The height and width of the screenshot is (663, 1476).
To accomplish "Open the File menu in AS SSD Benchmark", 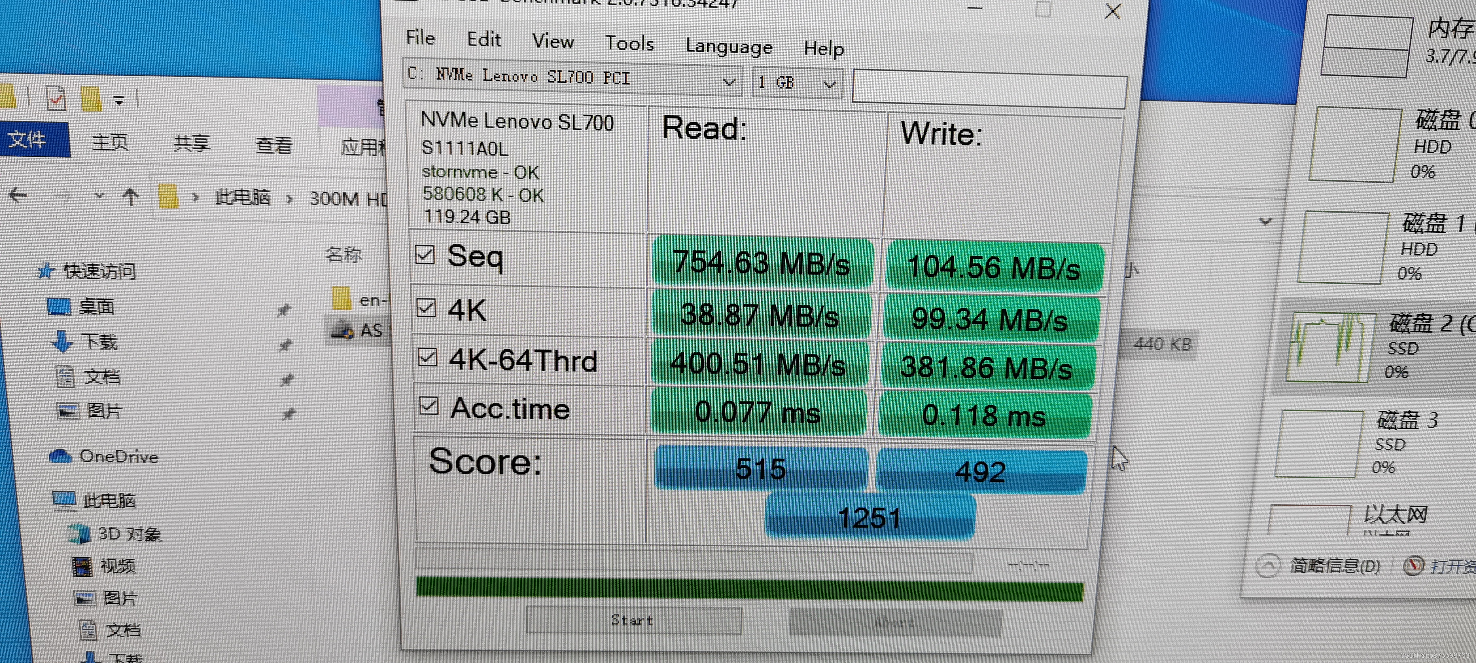I will [x=420, y=38].
